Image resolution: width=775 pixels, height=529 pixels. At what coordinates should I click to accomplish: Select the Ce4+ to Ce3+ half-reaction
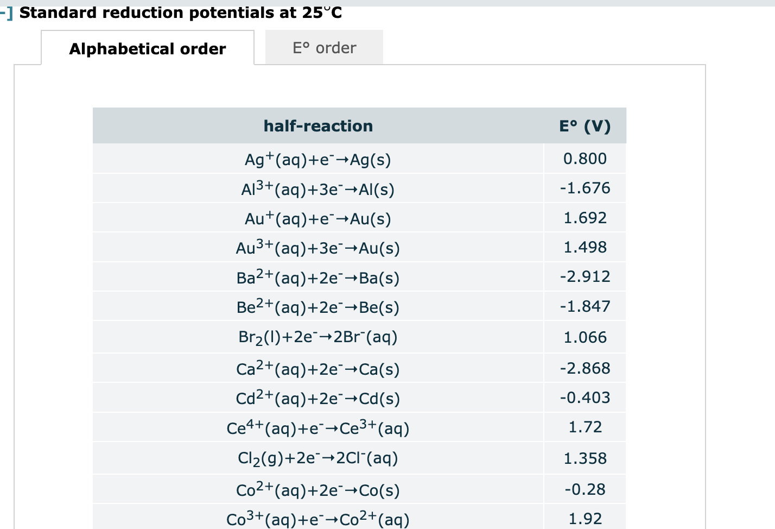317,427
